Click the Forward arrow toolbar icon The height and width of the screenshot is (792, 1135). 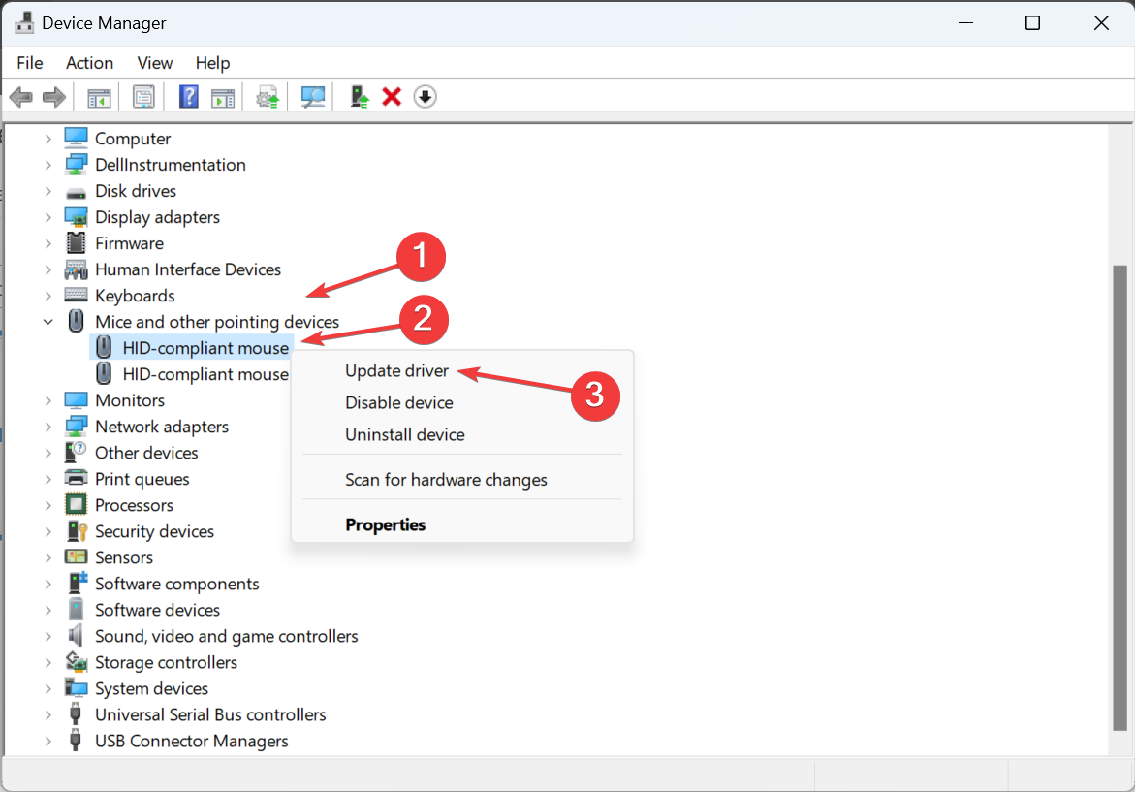pos(54,97)
